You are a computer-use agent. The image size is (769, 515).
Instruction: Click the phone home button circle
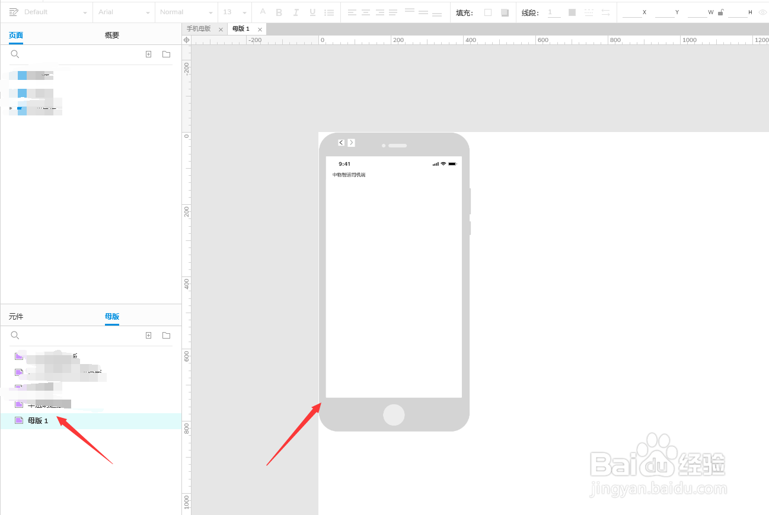pyautogui.click(x=394, y=414)
